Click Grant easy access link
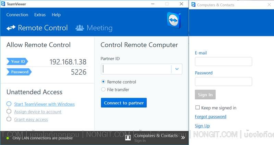274x145 pixels. click(31, 119)
